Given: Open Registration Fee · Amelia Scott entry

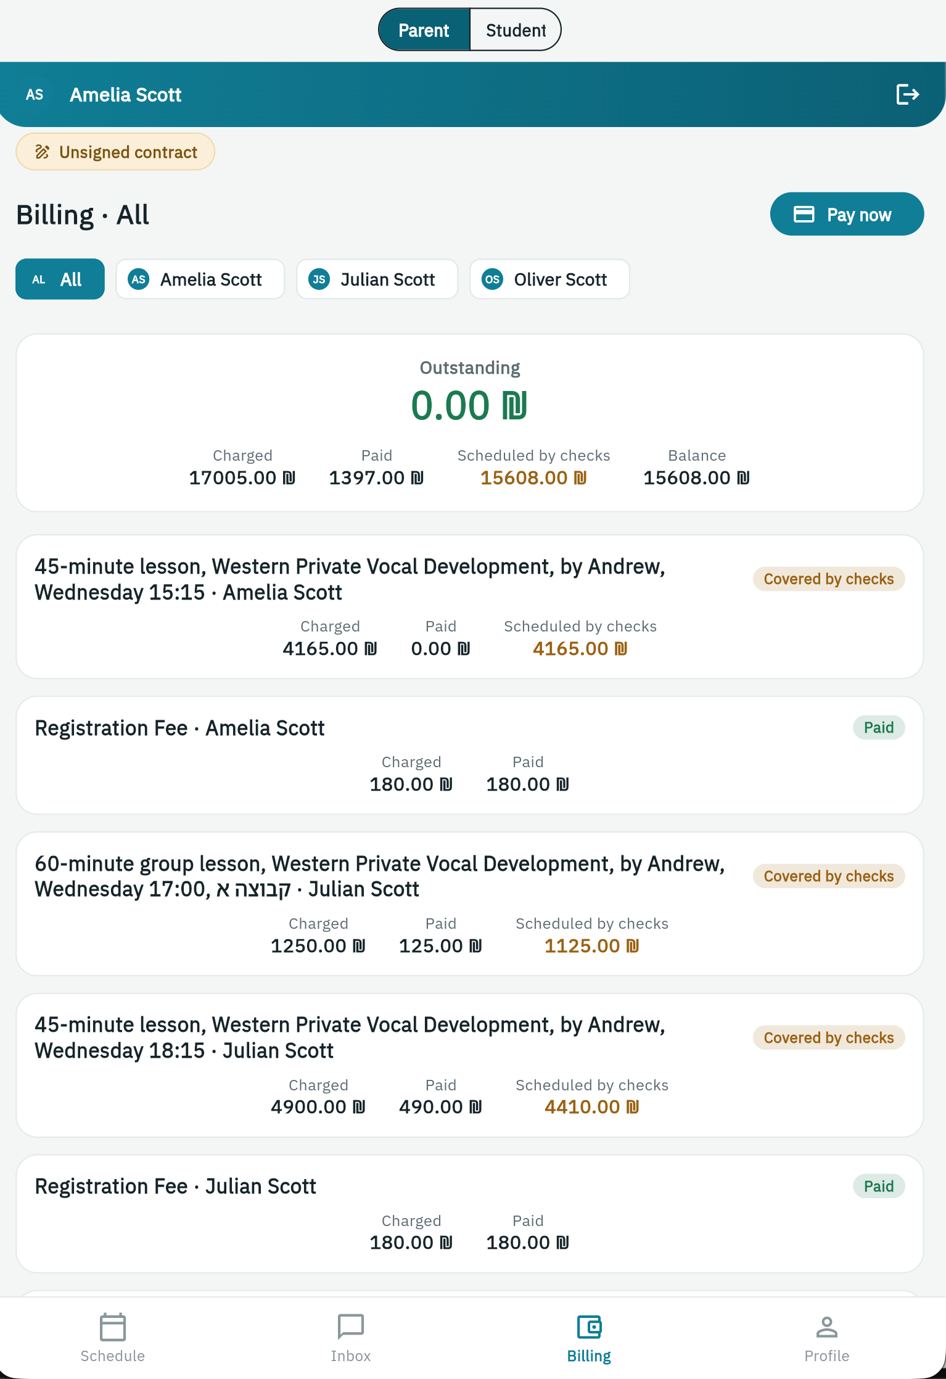Looking at the screenshot, I should pos(470,755).
